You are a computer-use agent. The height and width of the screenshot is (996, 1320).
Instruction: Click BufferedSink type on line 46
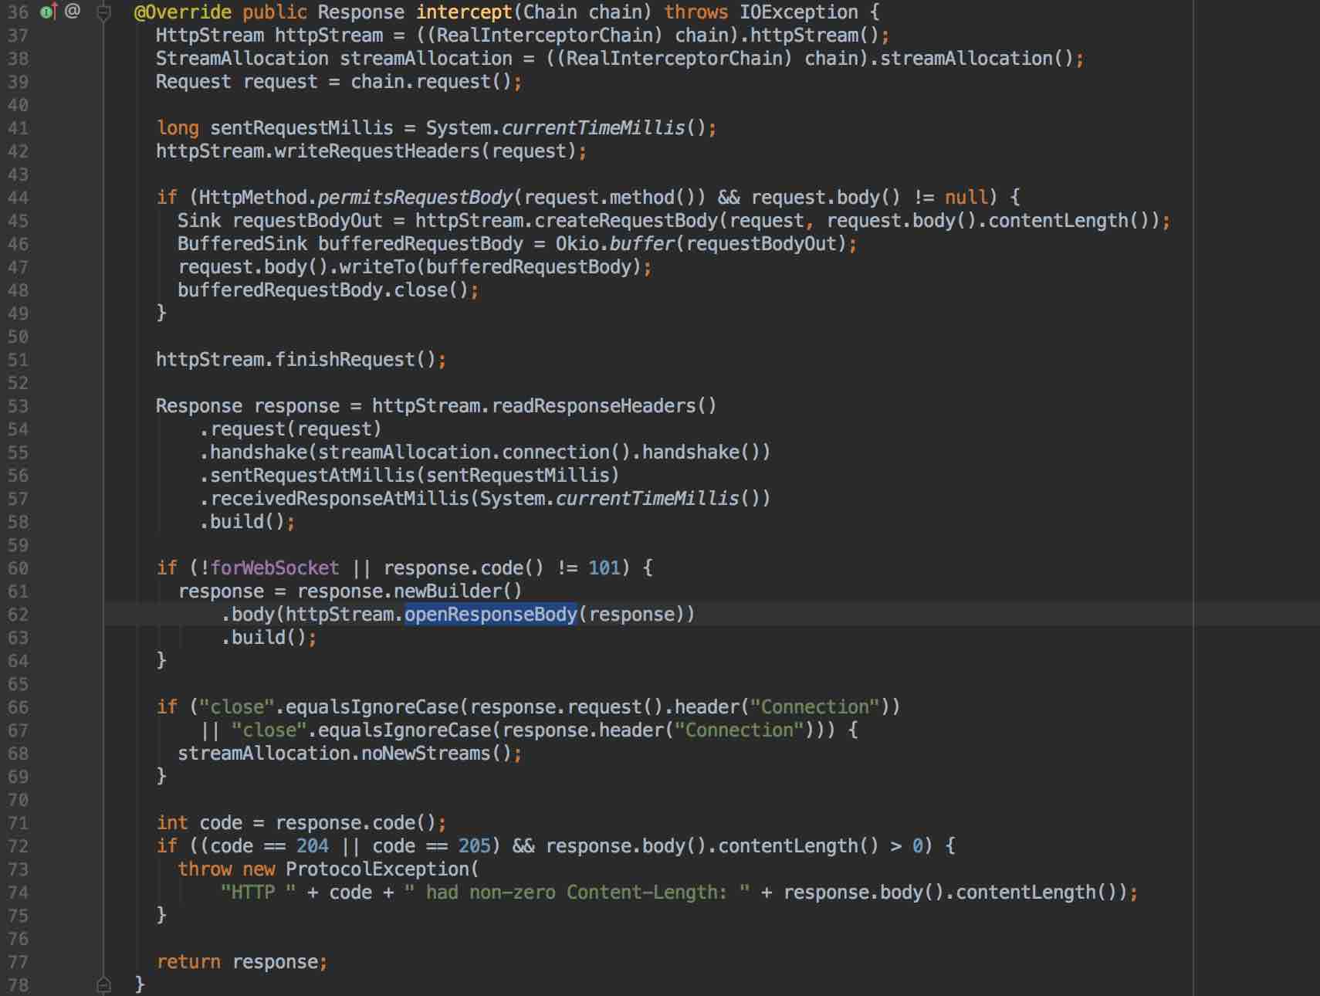242,244
